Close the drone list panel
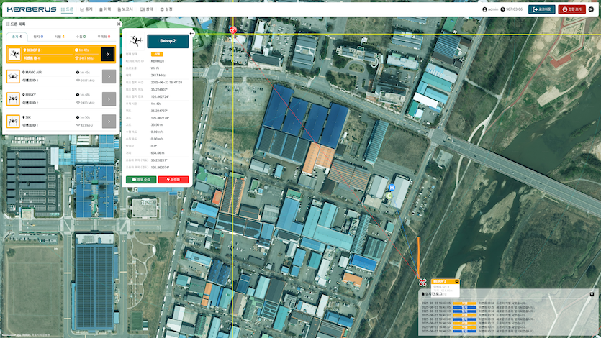Screen dimensions: 601x338 pyautogui.click(x=119, y=24)
